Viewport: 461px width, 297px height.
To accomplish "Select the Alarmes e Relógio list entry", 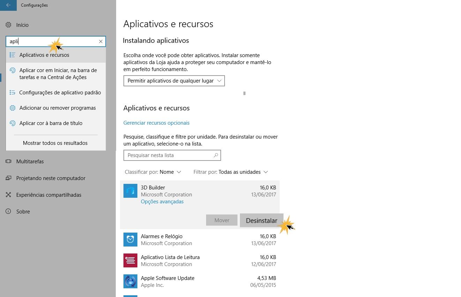I will (200, 240).
